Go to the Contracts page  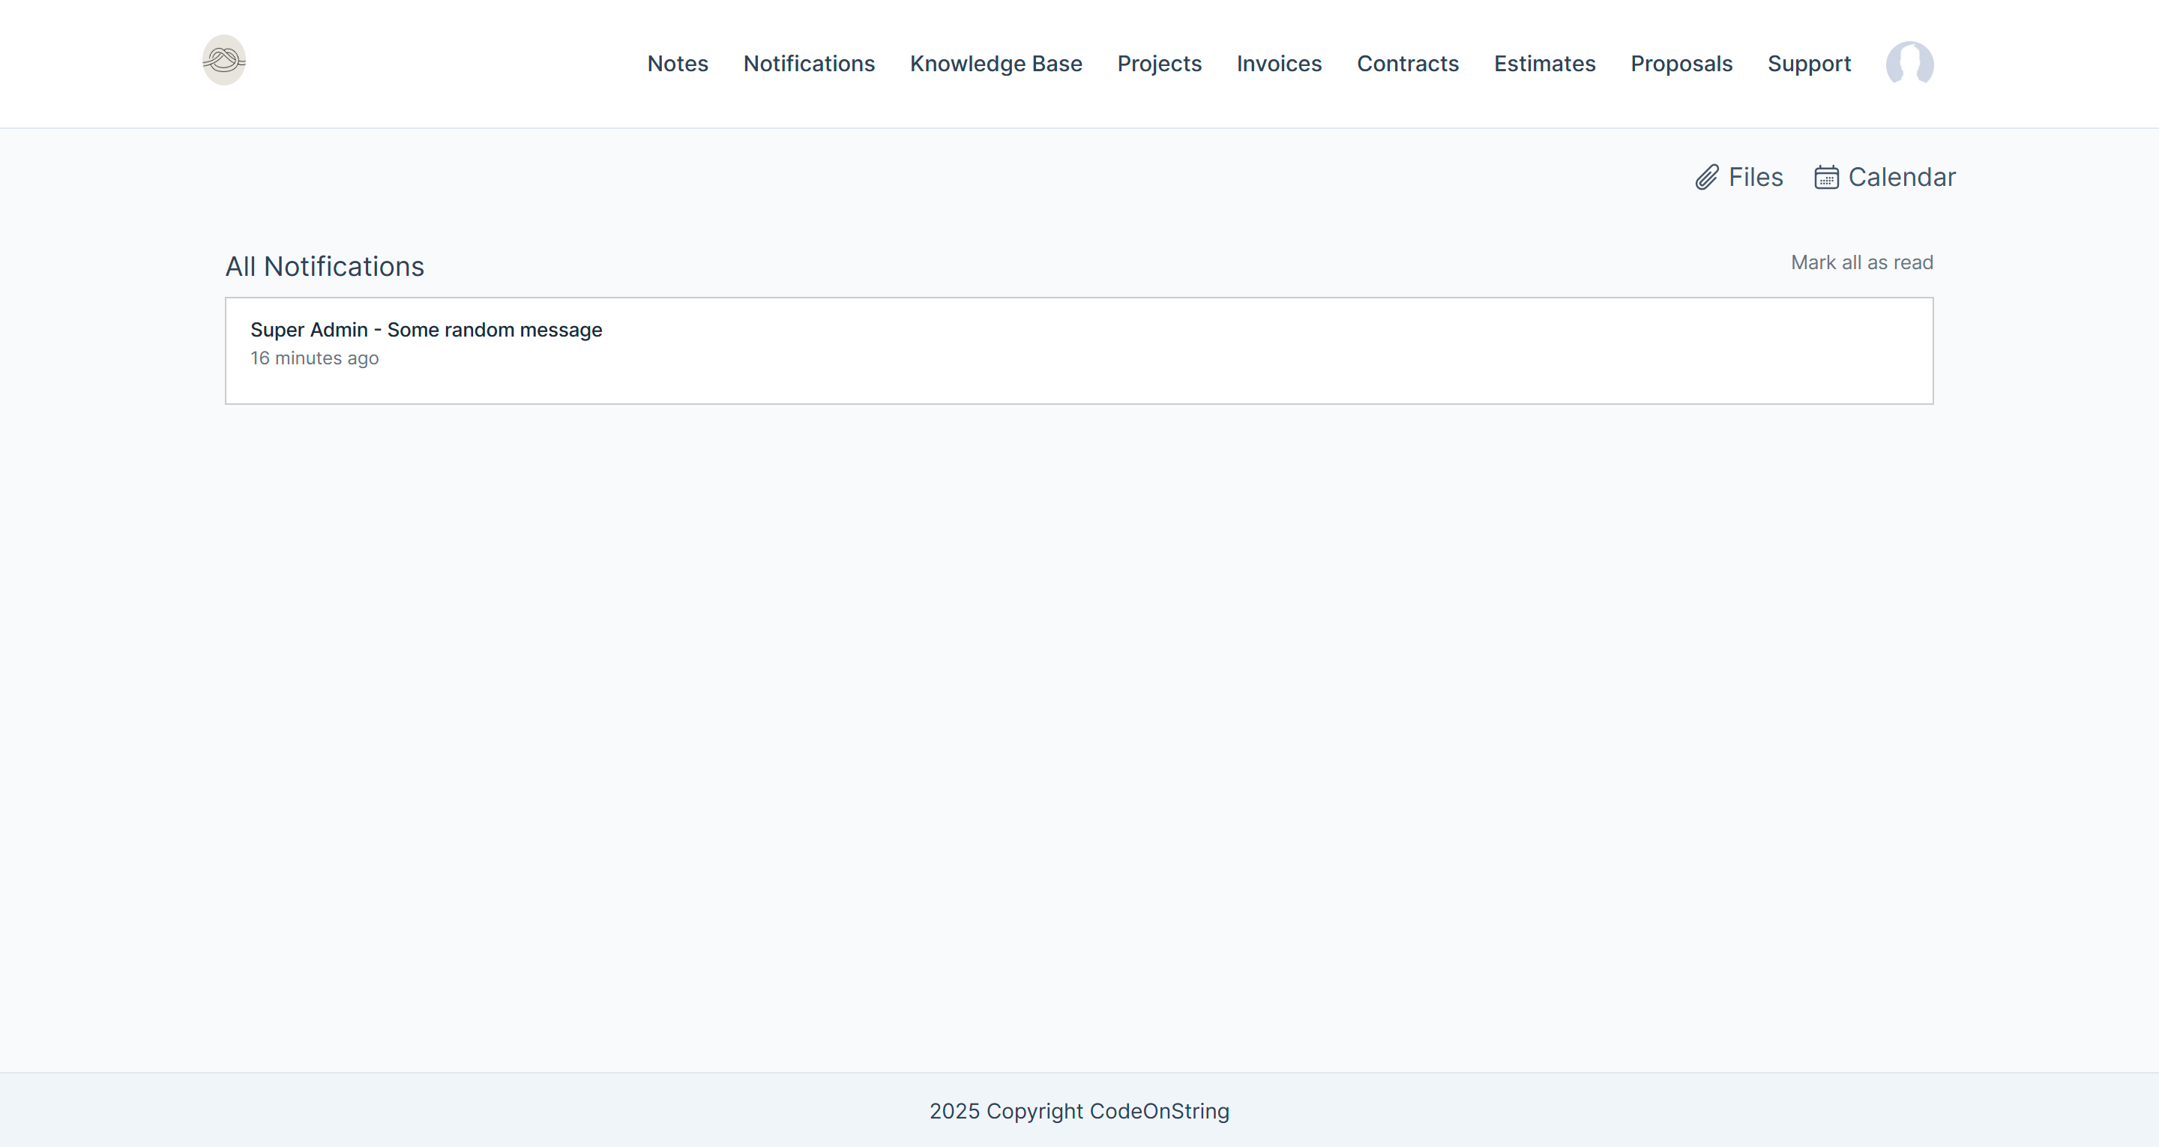tap(1407, 64)
